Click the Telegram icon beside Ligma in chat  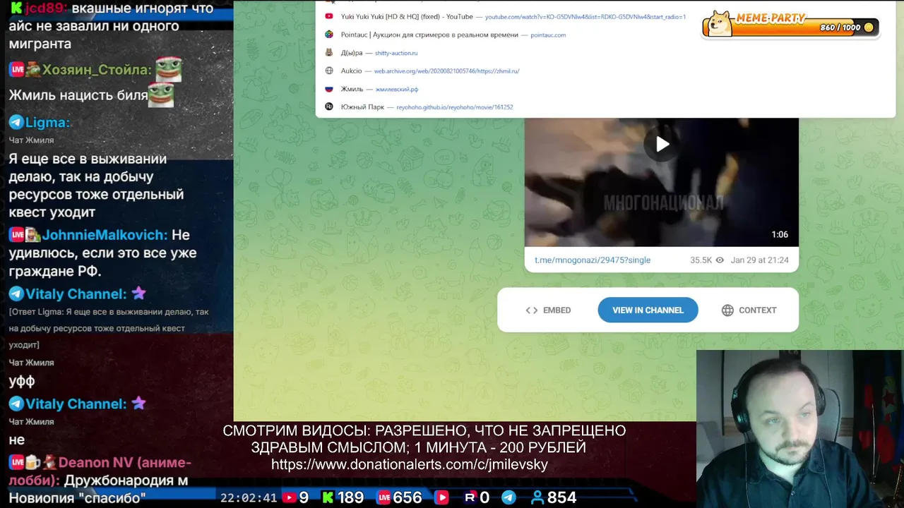(x=16, y=122)
